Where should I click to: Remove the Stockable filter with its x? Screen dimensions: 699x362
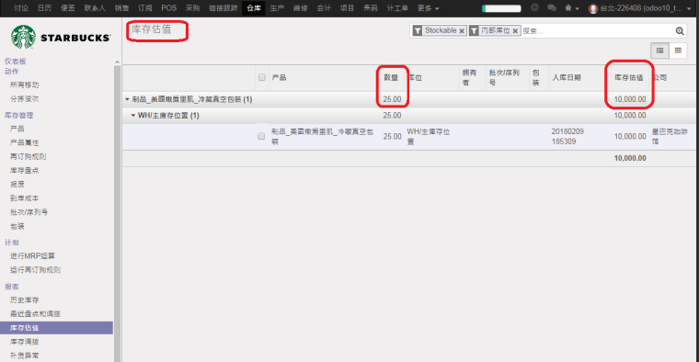[x=462, y=30]
